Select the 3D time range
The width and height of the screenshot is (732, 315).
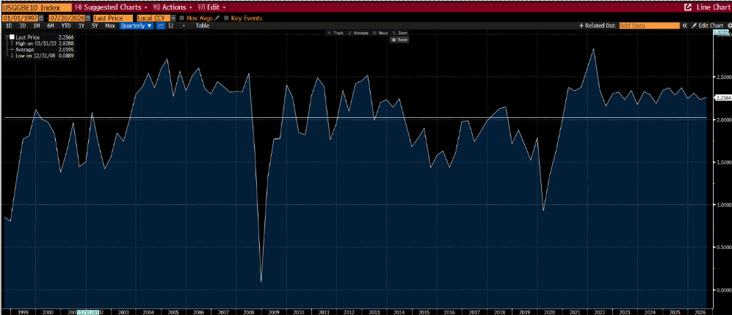point(23,26)
